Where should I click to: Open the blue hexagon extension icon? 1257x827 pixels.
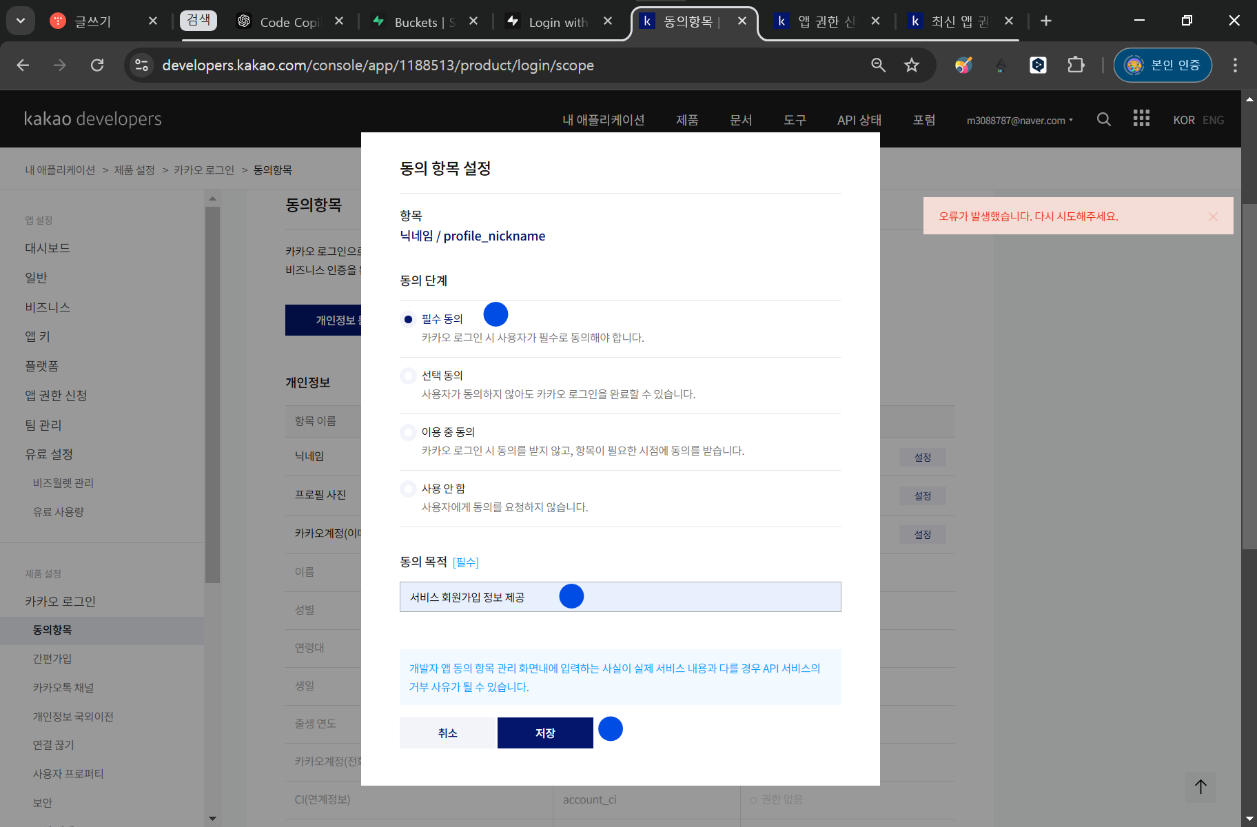(x=1038, y=65)
